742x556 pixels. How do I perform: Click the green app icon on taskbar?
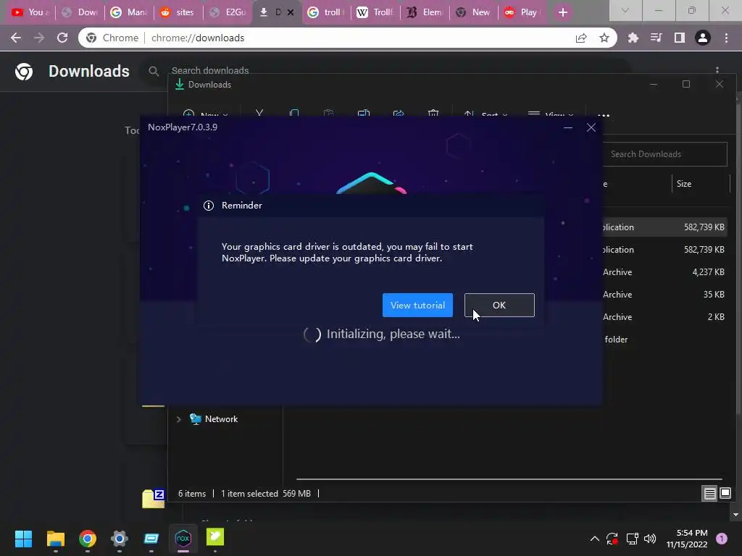tap(214, 538)
